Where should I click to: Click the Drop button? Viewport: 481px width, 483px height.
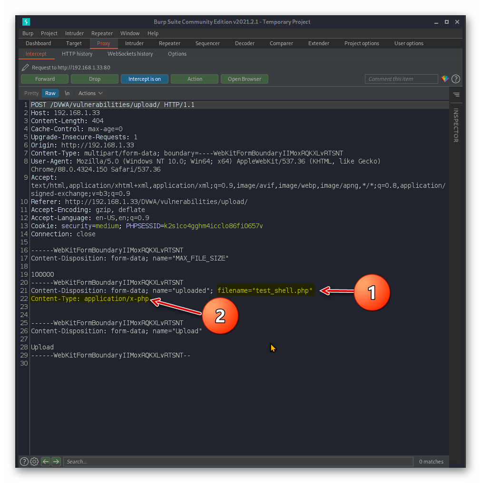point(95,79)
